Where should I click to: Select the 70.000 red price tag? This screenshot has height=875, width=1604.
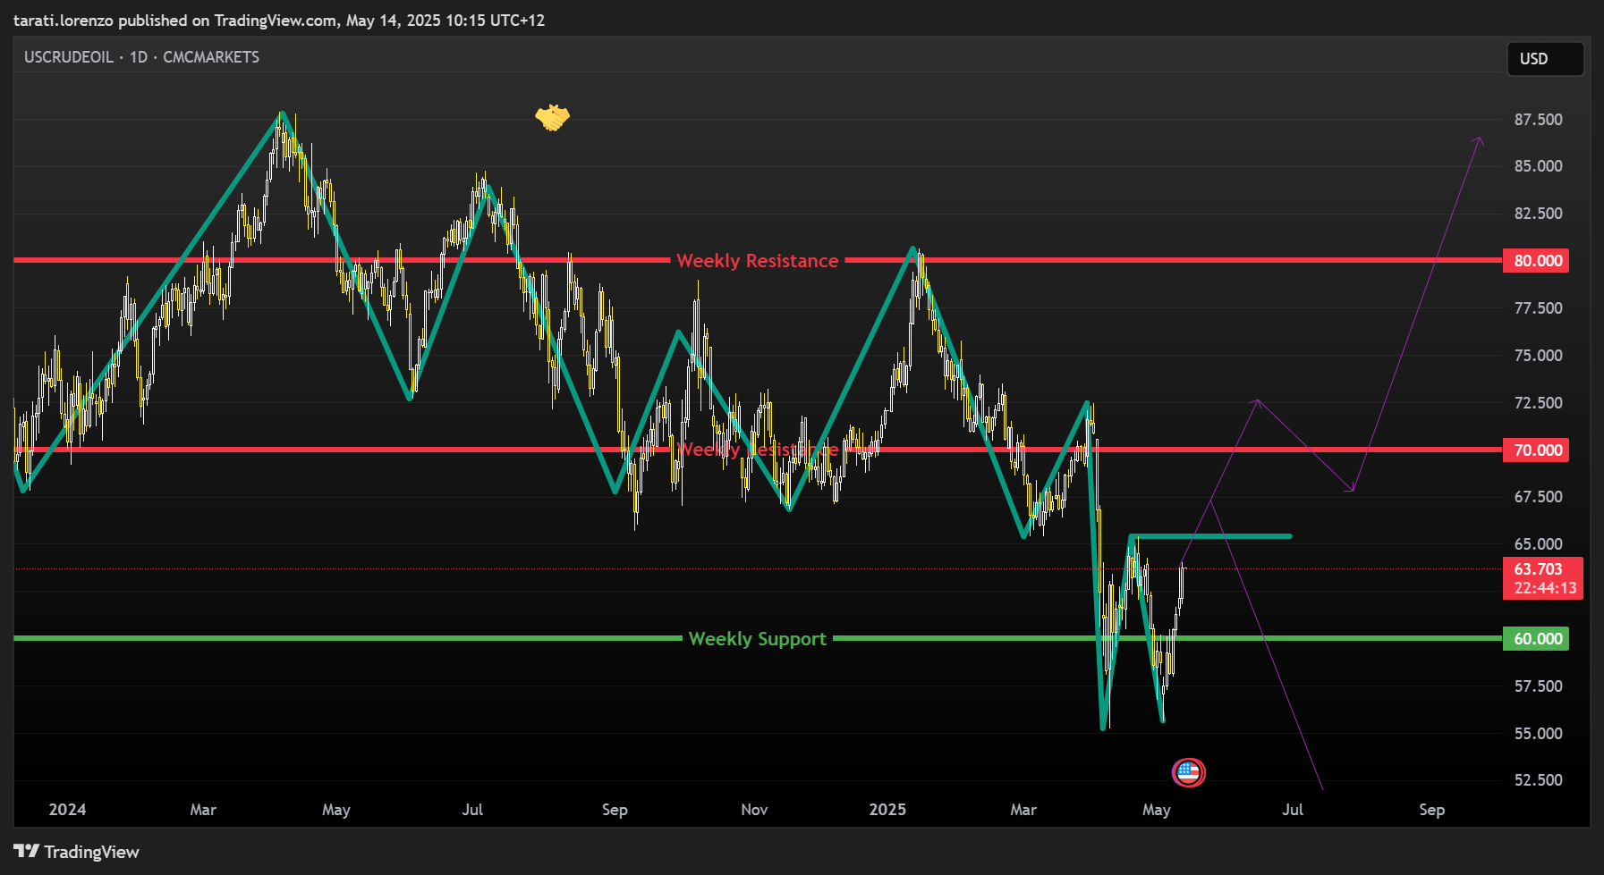click(1537, 450)
